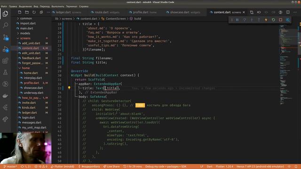Image resolution: width=301 pixels, height=169 pixels.
Task: Open main.dart in explorer
Action: pyautogui.click(x=27, y=28)
